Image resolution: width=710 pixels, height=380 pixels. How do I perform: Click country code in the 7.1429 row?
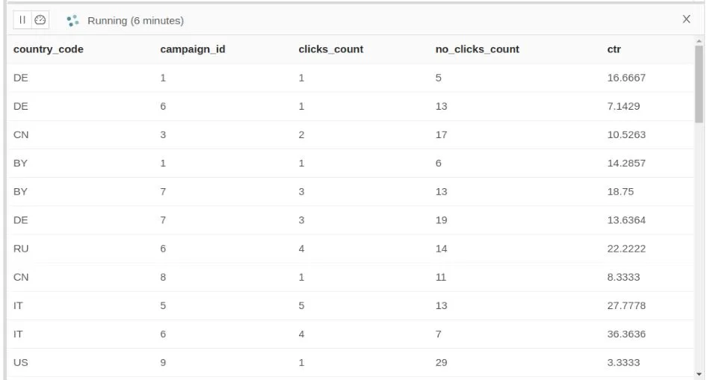click(x=20, y=106)
